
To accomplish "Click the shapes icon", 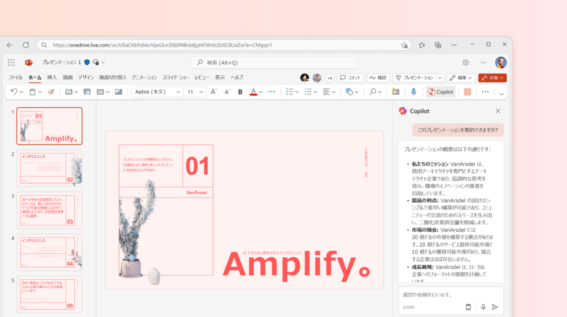I will pos(349,92).
